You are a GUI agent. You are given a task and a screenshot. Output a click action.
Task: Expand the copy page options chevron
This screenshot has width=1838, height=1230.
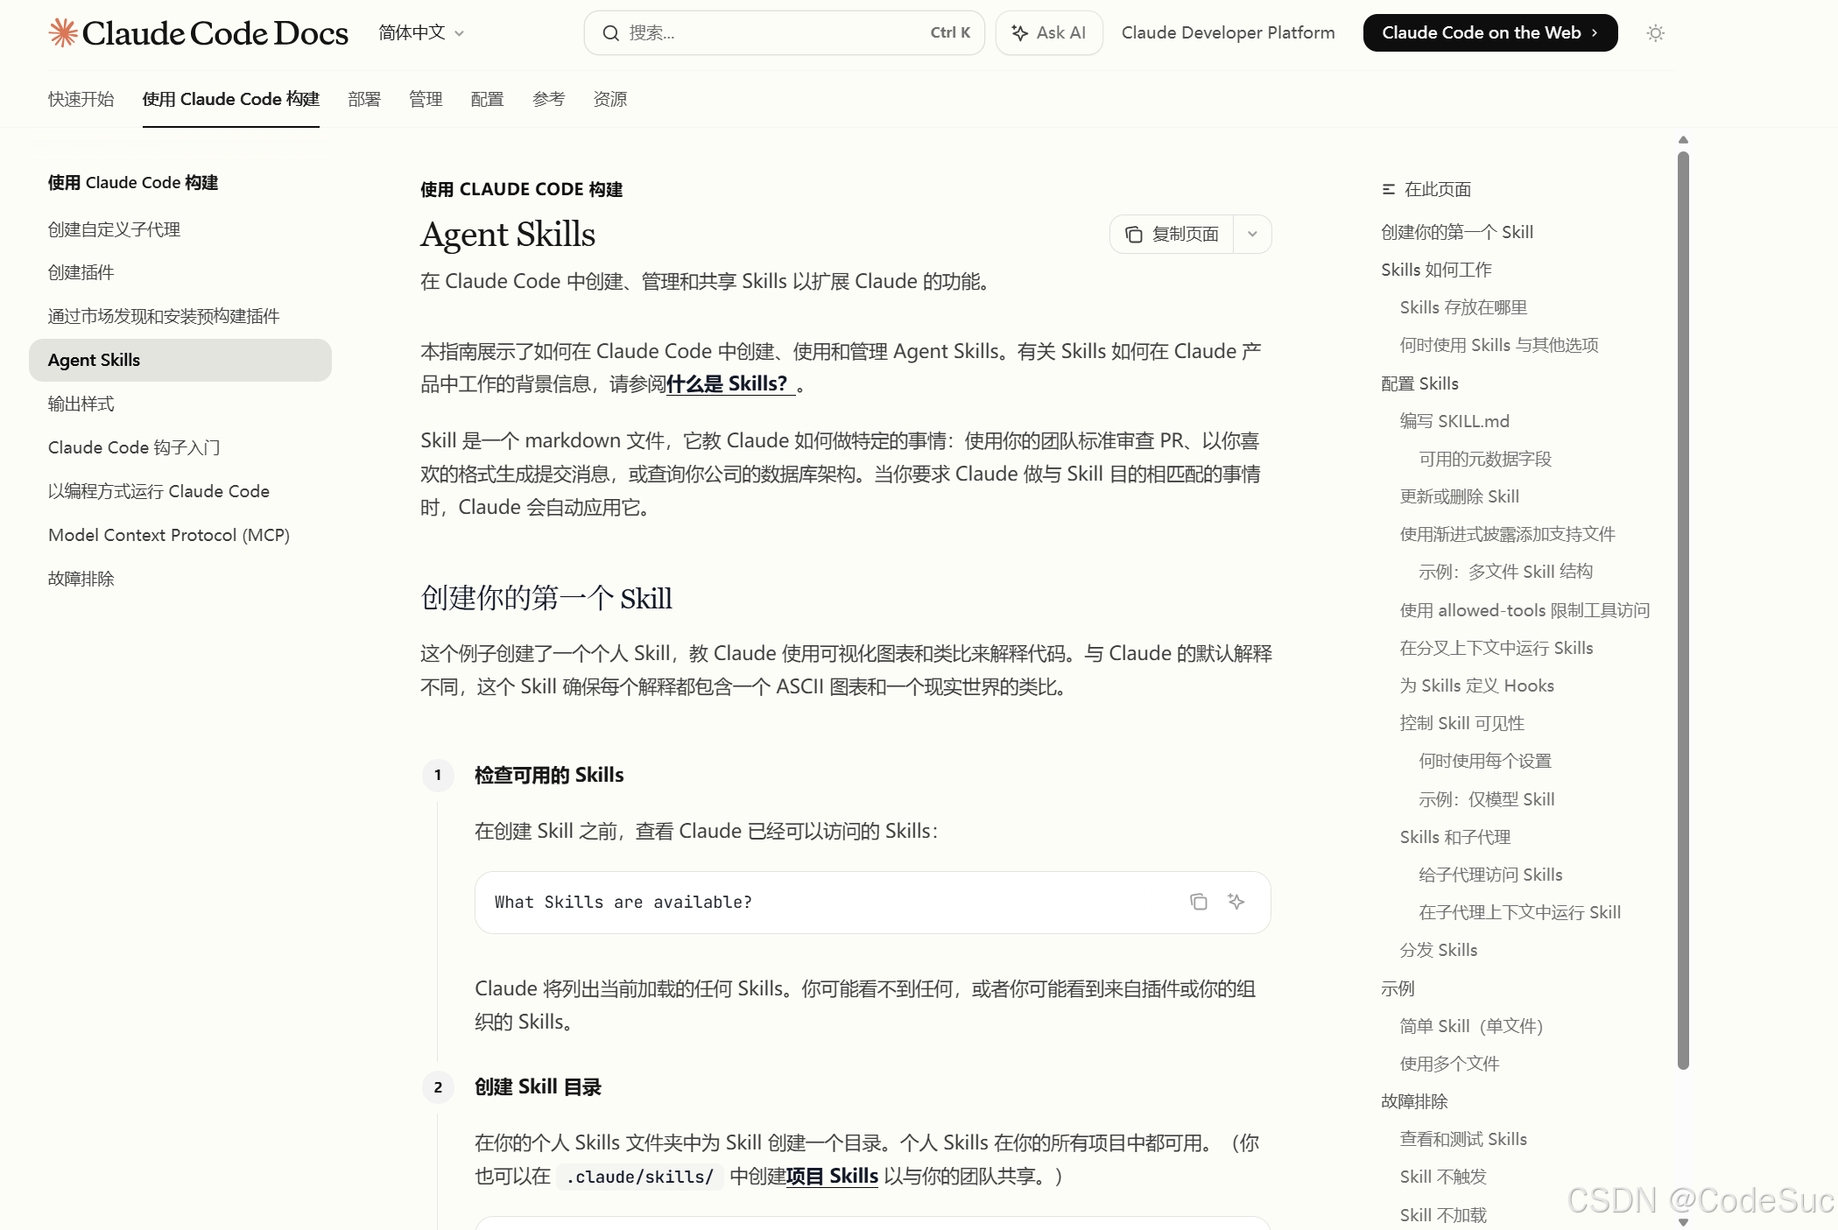coord(1253,234)
